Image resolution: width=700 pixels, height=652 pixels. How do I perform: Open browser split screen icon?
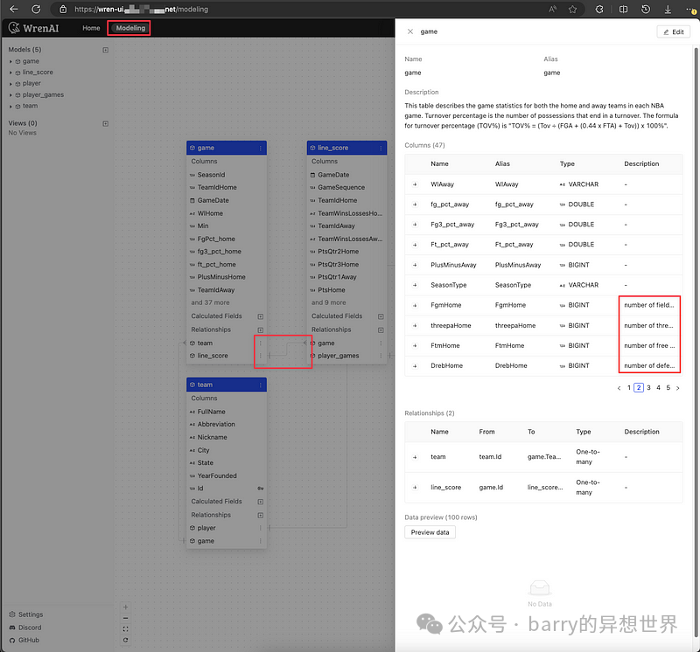click(x=623, y=9)
